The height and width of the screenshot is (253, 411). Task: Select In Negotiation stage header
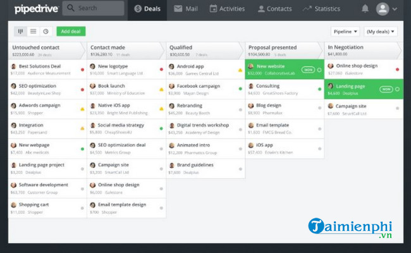tap(364, 51)
